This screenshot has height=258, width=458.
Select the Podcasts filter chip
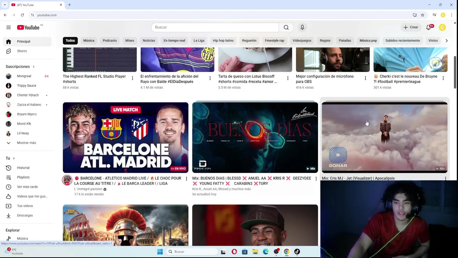click(110, 40)
